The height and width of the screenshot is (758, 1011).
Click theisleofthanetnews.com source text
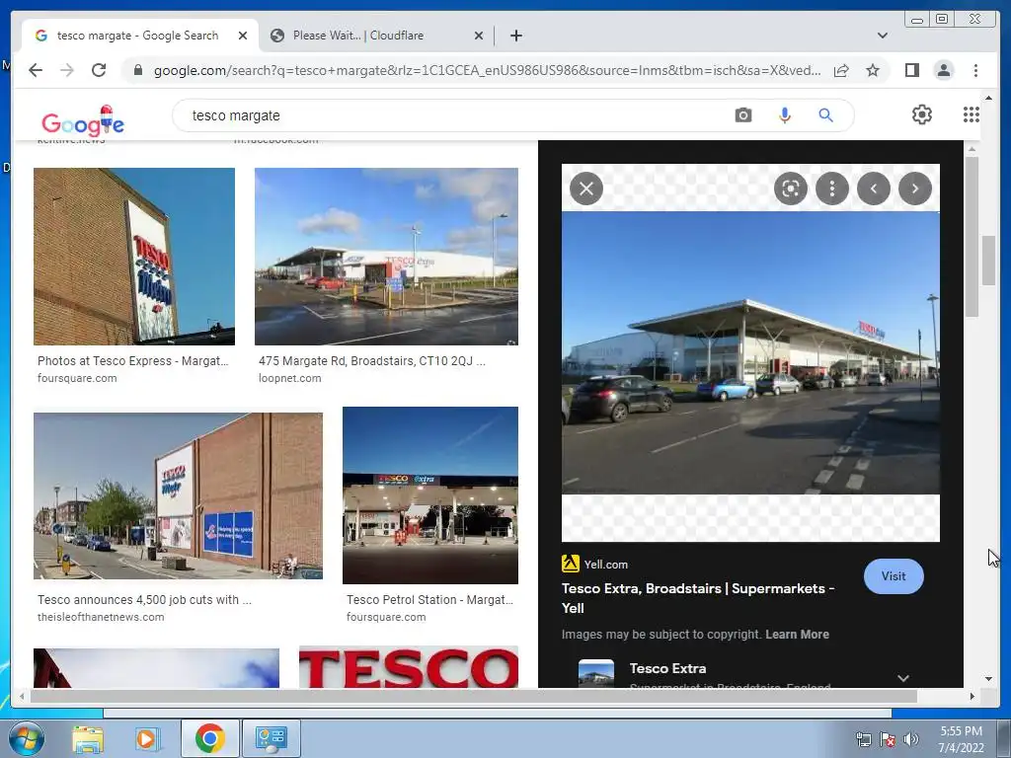click(x=101, y=617)
